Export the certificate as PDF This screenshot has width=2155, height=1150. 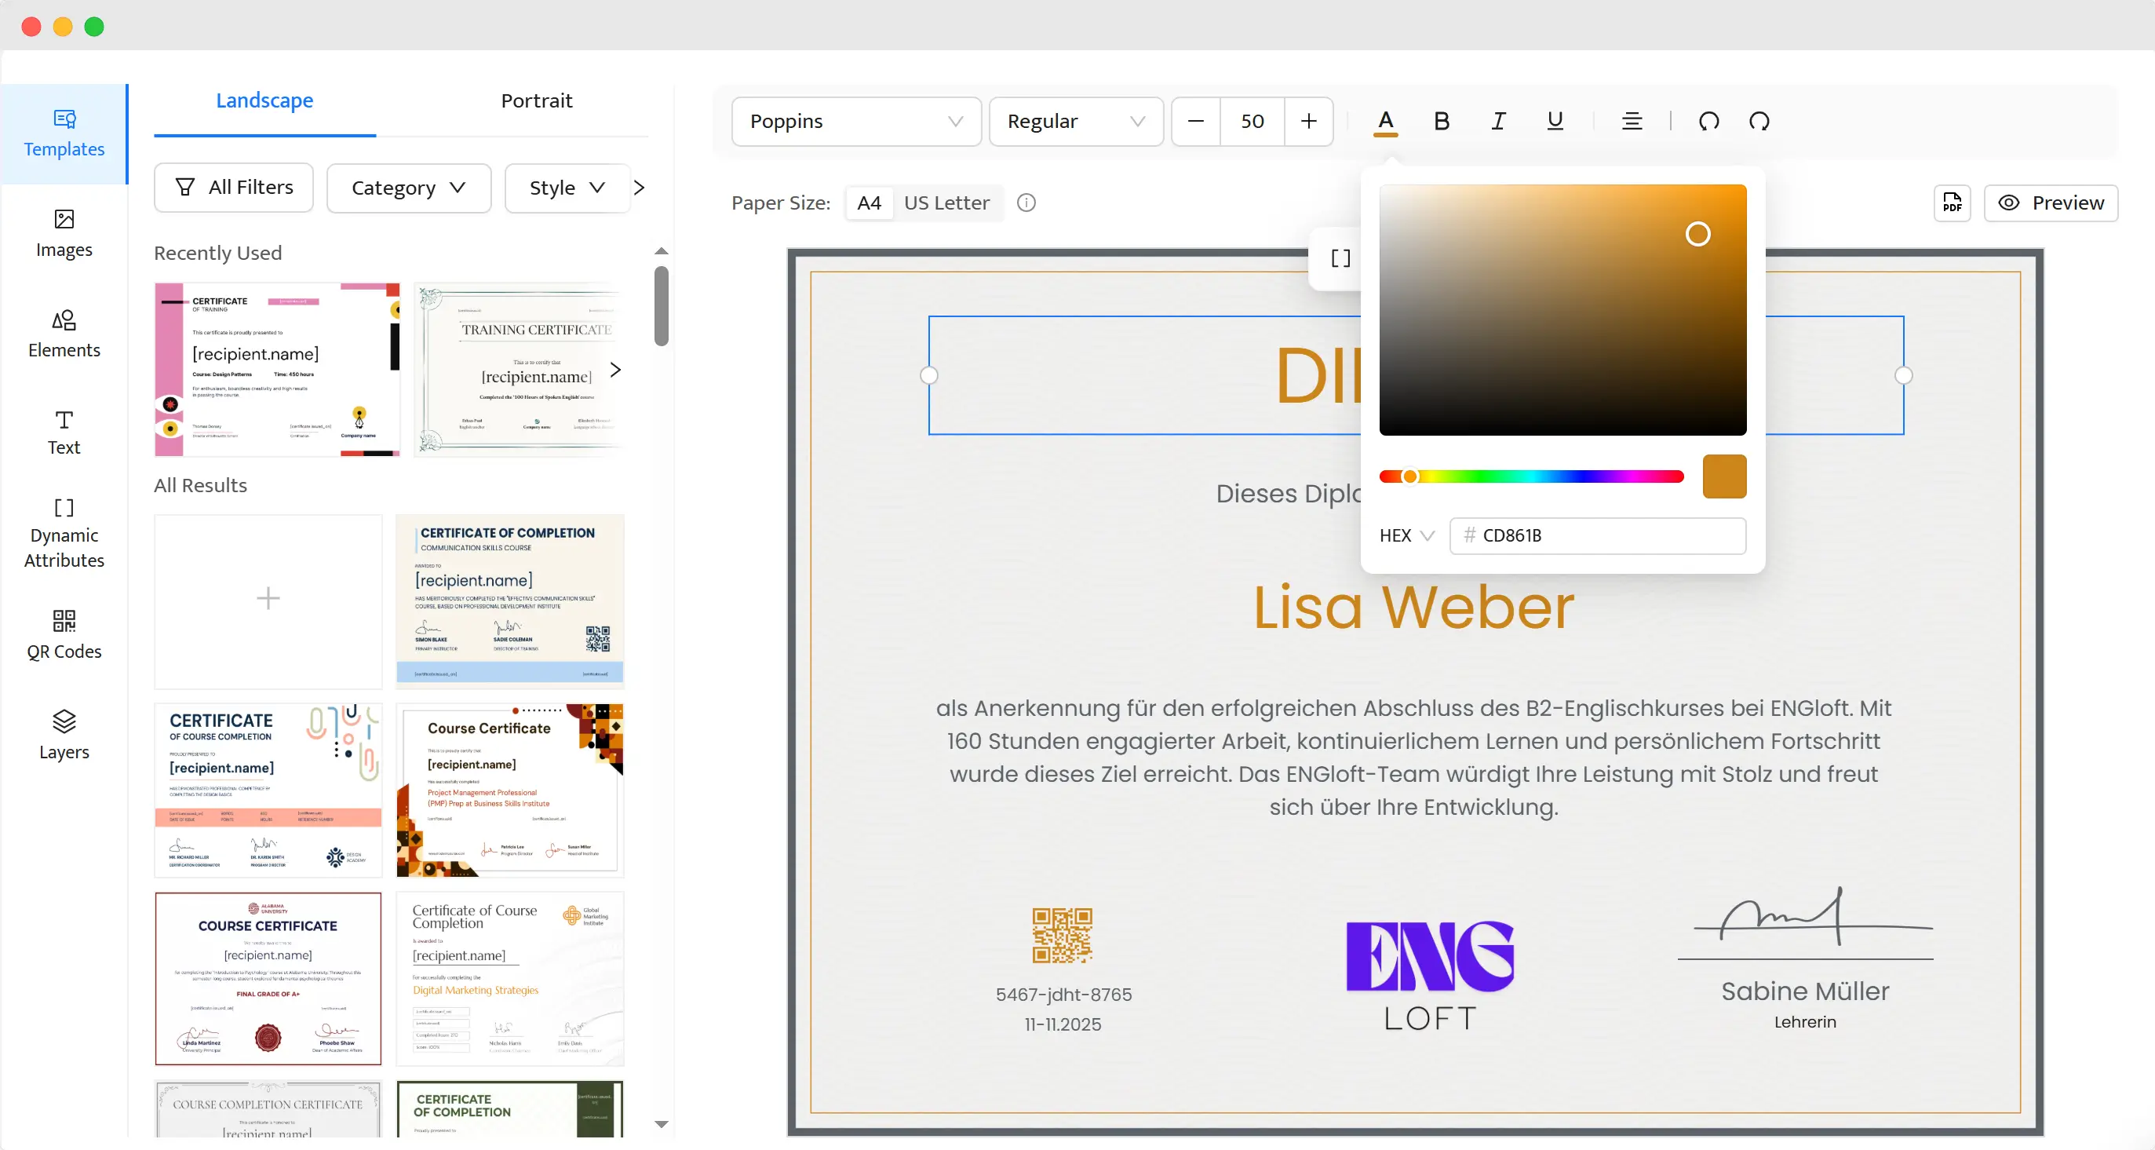1952,203
